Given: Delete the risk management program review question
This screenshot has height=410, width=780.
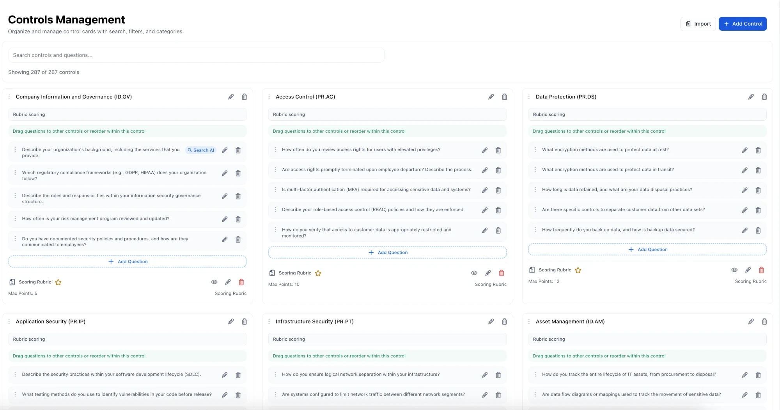Looking at the screenshot, I should click(x=238, y=219).
